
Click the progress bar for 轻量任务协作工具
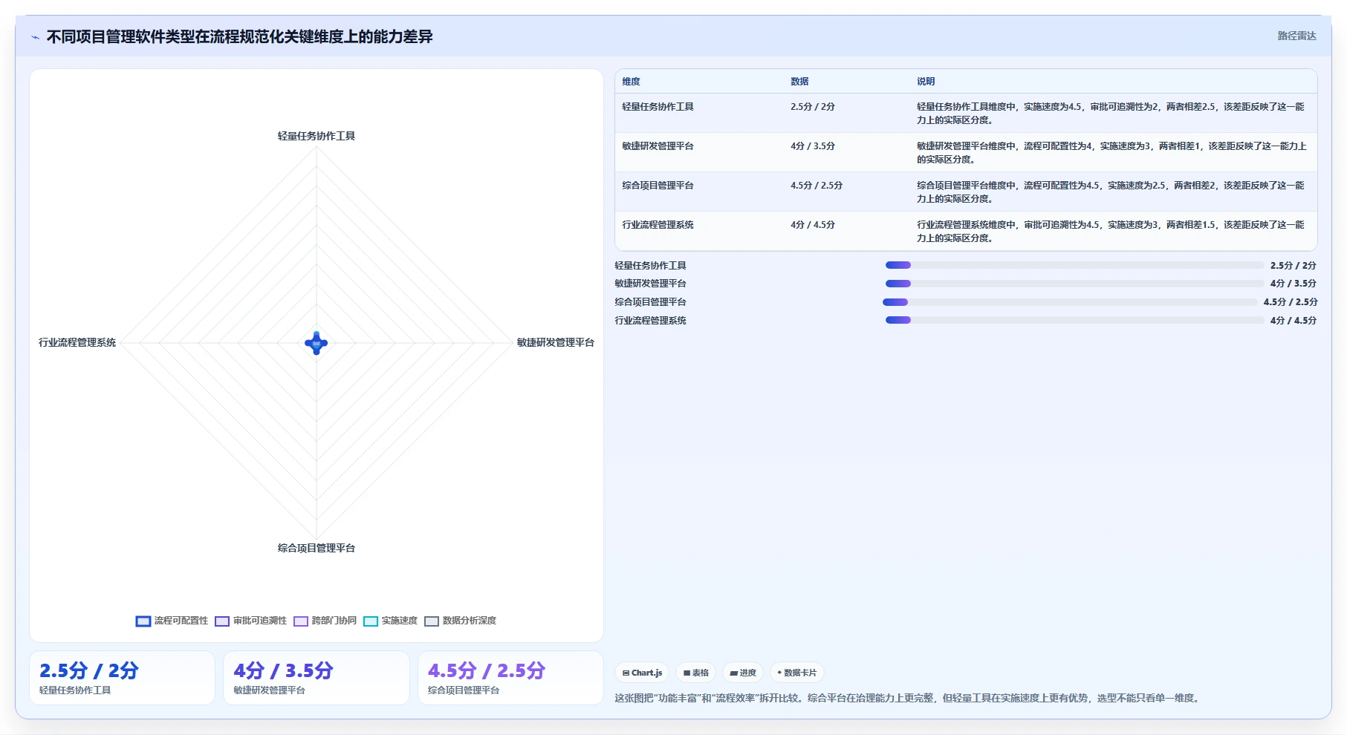(x=1074, y=265)
